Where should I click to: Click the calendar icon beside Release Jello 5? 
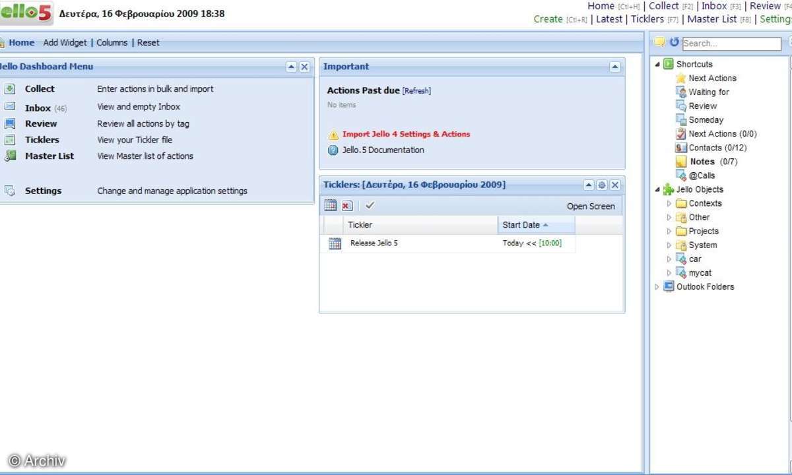(x=335, y=243)
